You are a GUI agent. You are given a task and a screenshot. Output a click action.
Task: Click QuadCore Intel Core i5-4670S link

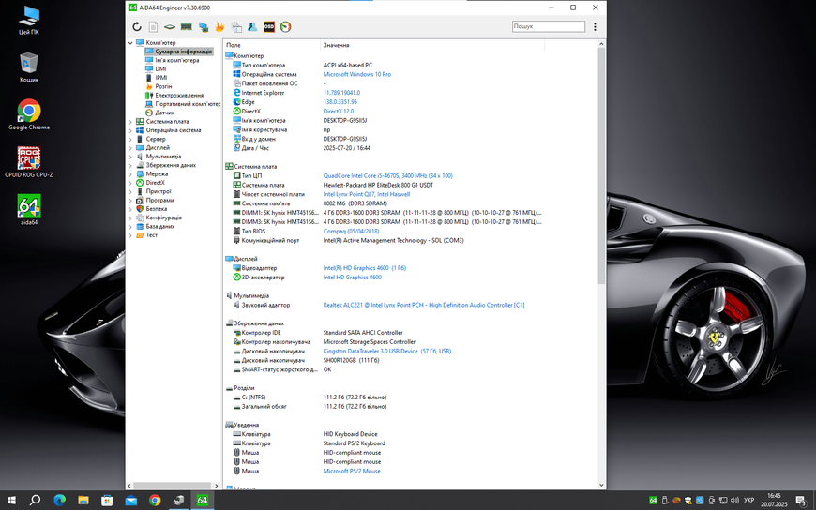pyautogui.click(x=387, y=176)
